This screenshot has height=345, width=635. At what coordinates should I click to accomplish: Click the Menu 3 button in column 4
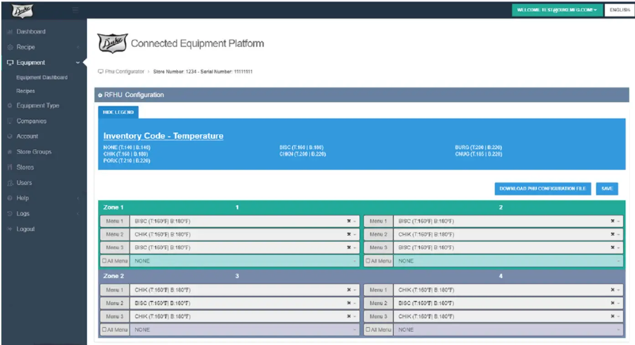tap(378, 316)
